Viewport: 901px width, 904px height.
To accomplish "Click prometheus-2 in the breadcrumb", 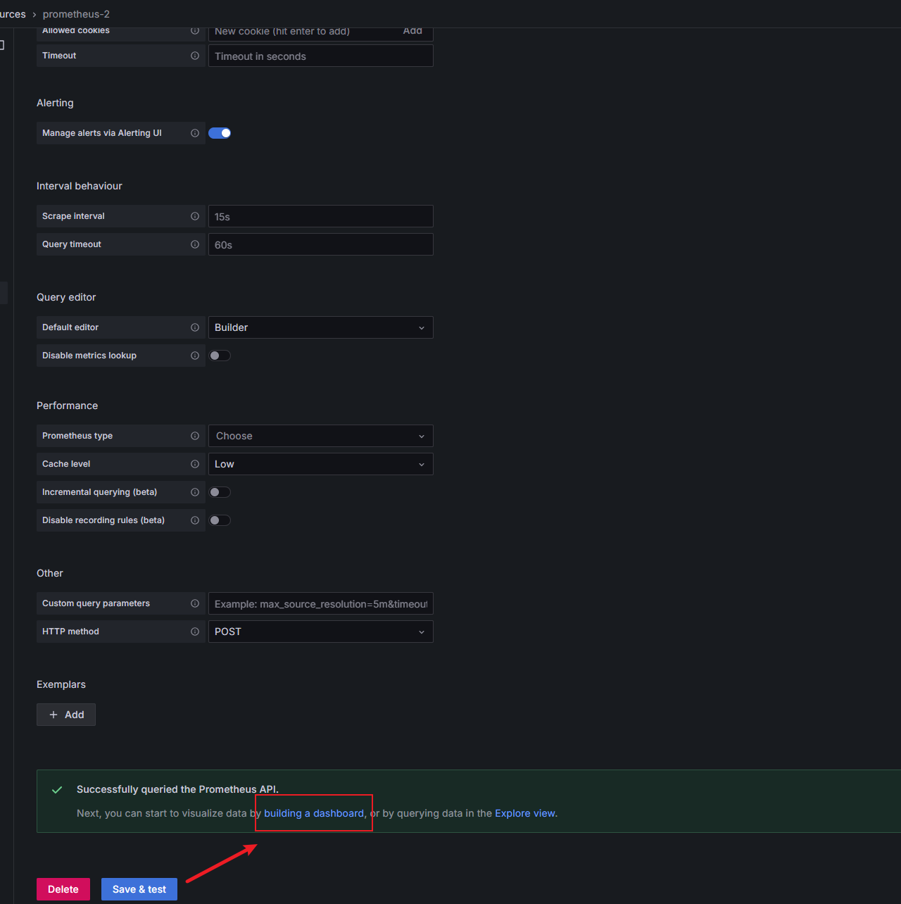I will tap(76, 14).
